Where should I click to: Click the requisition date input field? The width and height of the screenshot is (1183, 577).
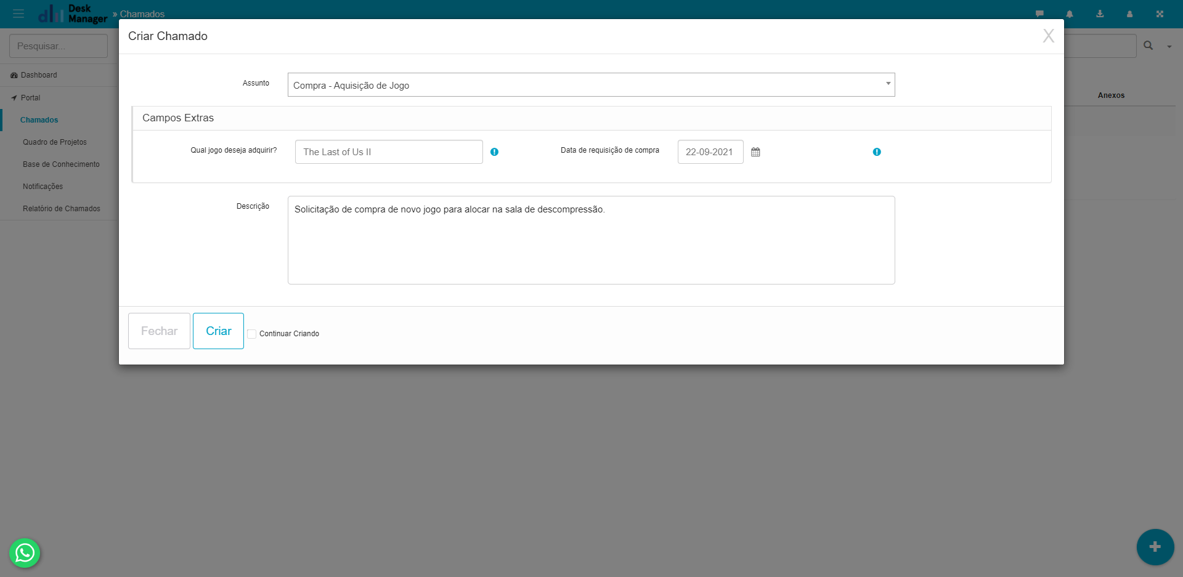coord(710,152)
